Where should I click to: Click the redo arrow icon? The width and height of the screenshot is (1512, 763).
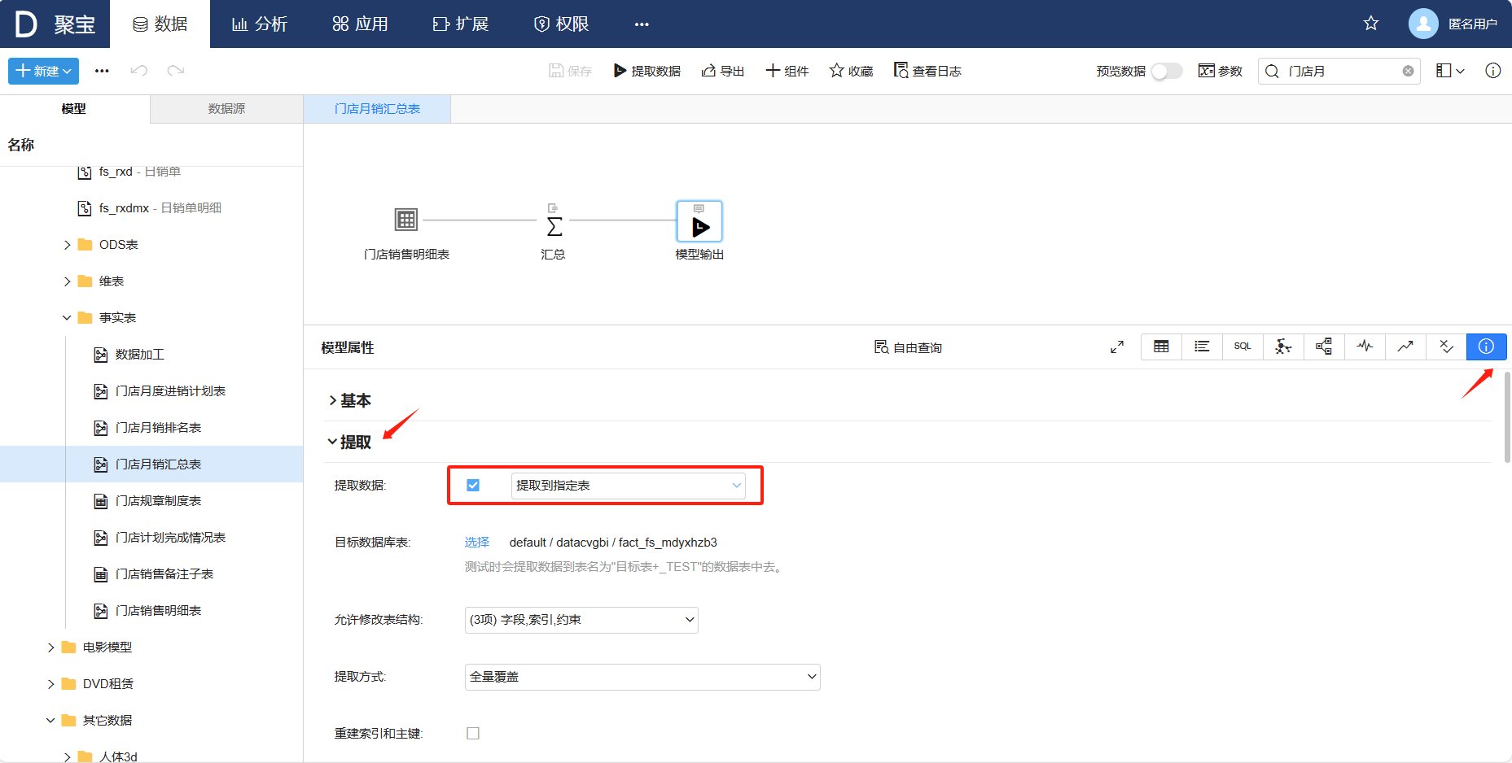click(176, 71)
